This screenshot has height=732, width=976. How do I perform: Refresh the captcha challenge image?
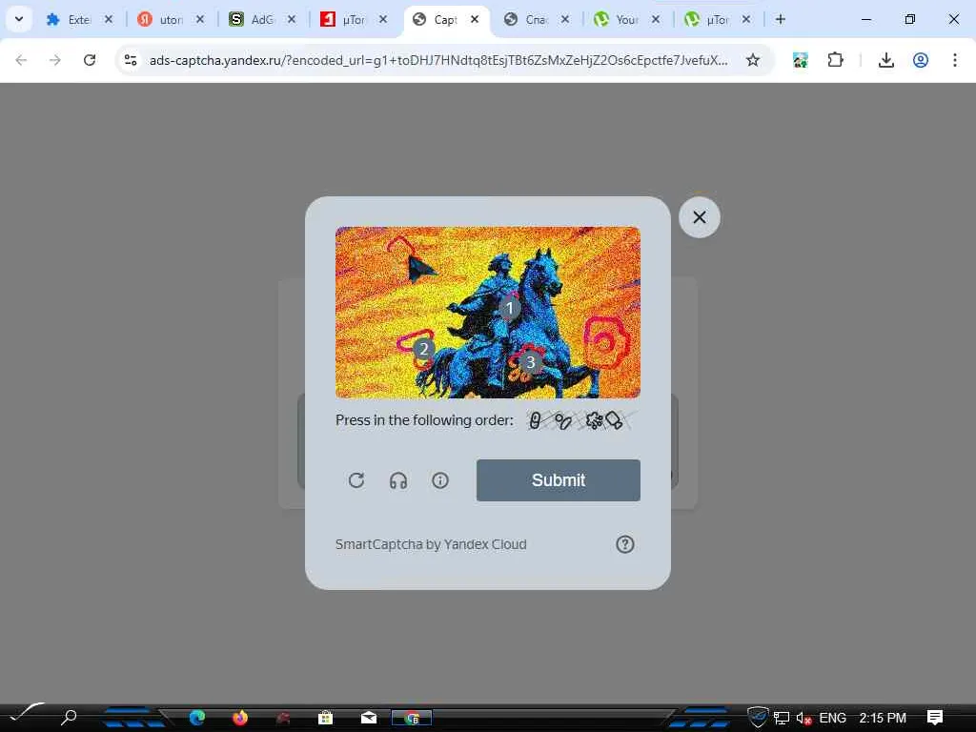tap(356, 480)
